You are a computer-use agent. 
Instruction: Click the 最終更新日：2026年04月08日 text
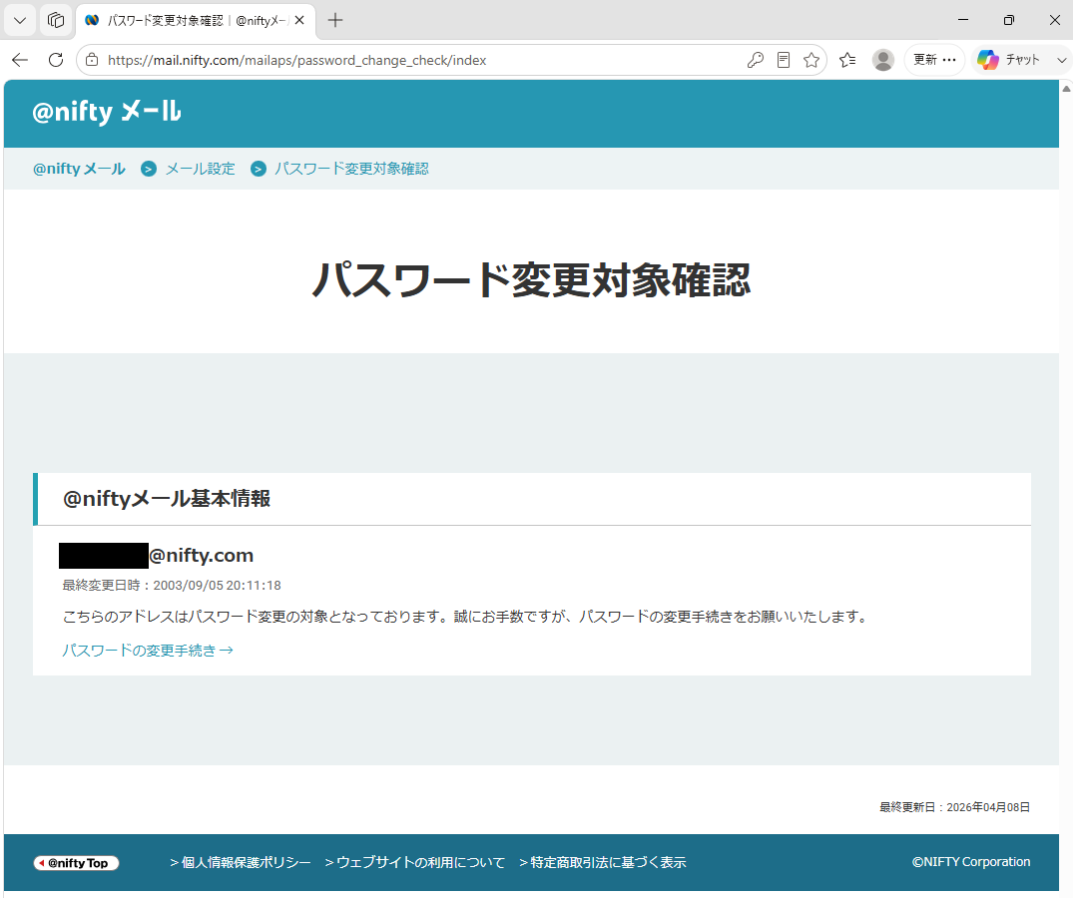coord(954,808)
